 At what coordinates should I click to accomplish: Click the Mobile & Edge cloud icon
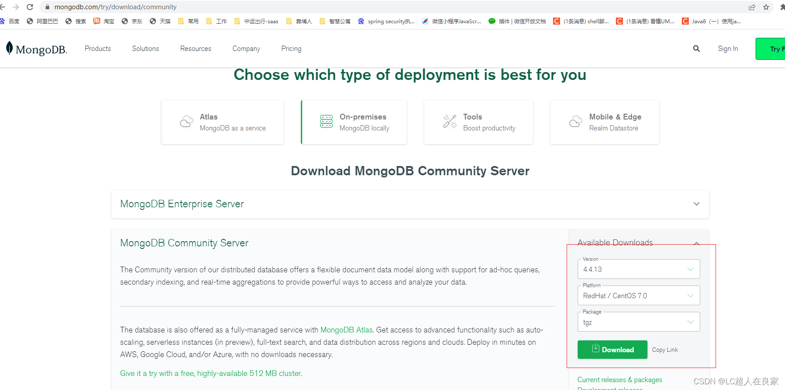pyautogui.click(x=576, y=122)
